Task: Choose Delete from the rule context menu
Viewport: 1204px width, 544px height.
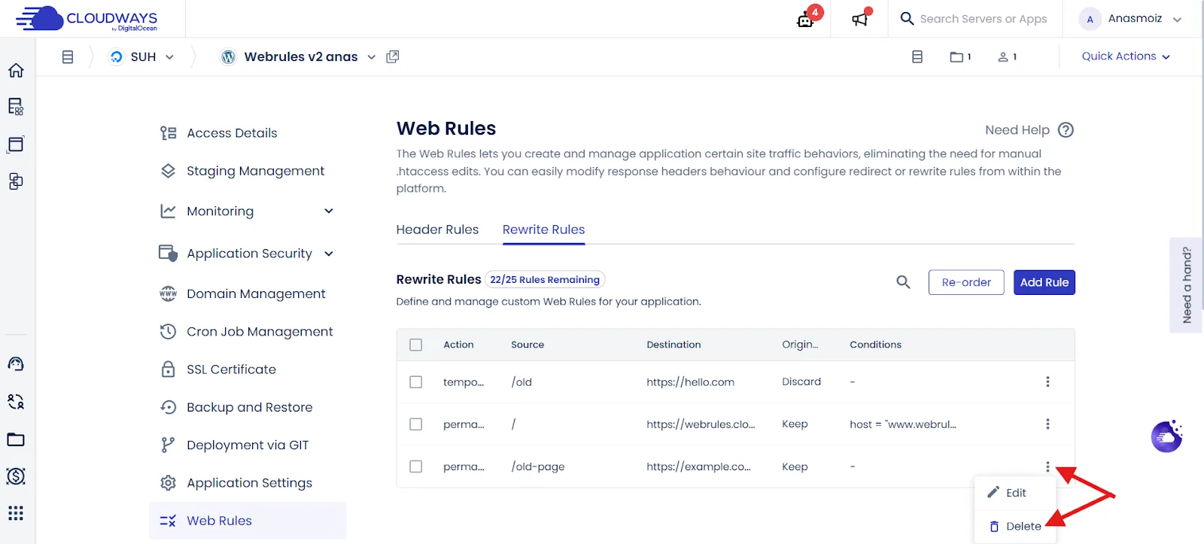Action: (1015, 526)
